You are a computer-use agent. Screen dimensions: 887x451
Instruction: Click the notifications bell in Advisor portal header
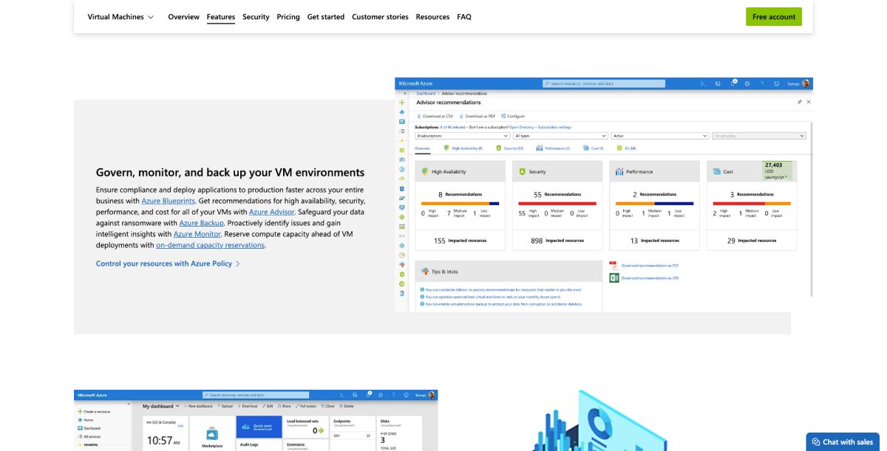[733, 84]
